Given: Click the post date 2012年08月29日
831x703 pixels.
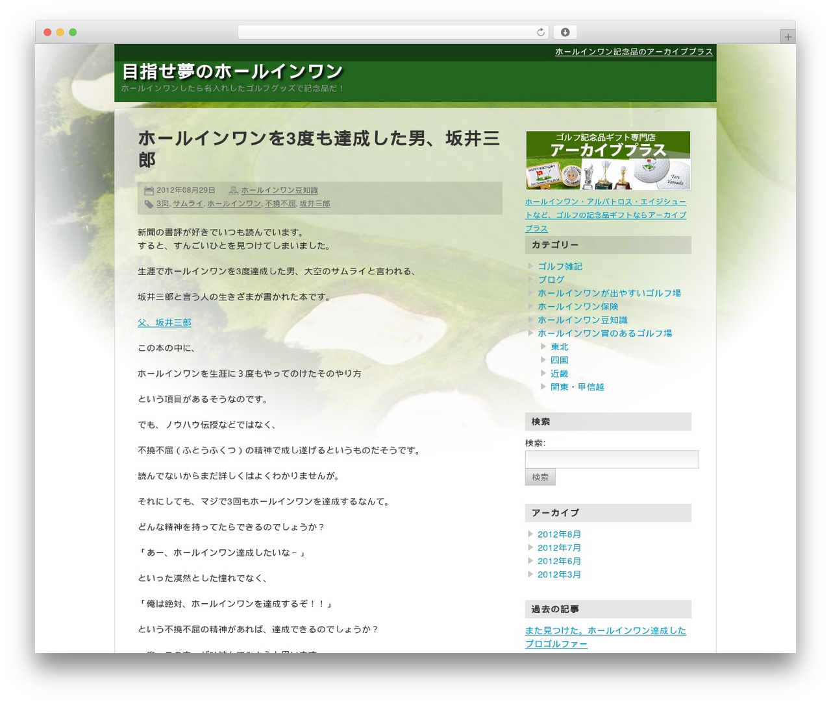Looking at the screenshot, I should 186,191.
